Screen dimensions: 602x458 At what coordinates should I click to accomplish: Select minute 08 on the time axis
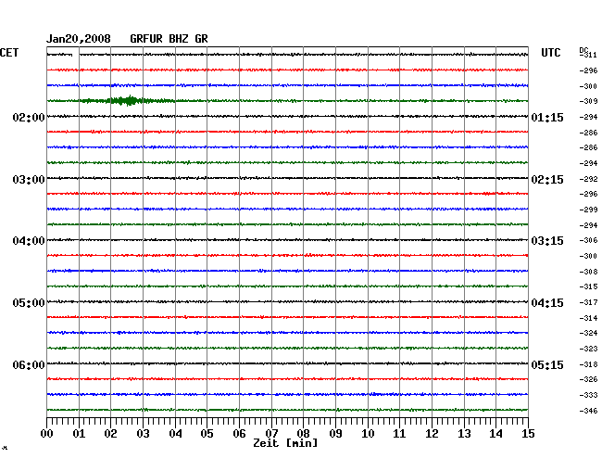[x=303, y=433]
